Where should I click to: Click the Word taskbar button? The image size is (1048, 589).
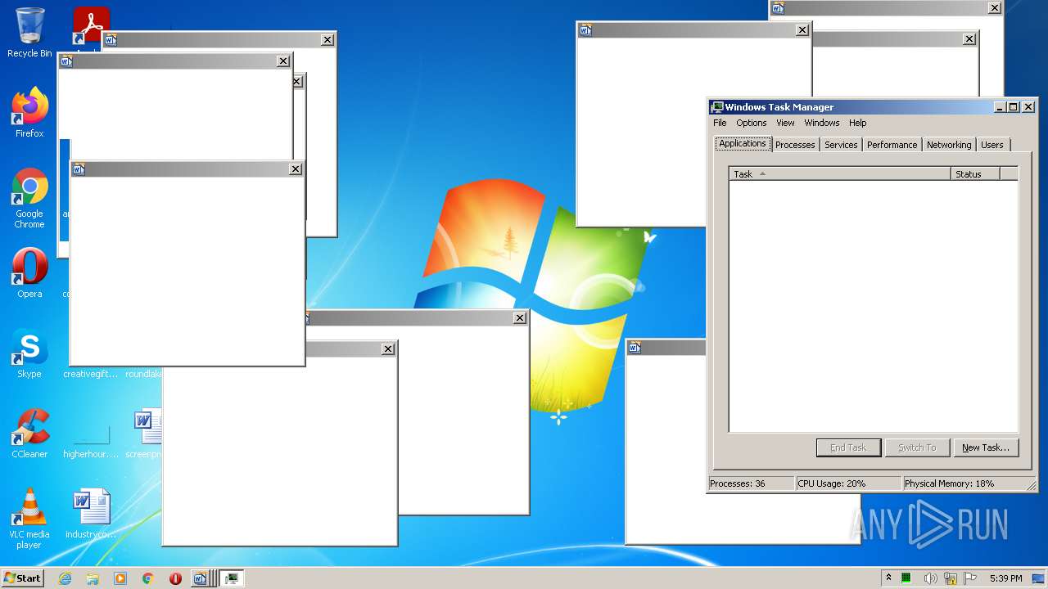coord(202,578)
